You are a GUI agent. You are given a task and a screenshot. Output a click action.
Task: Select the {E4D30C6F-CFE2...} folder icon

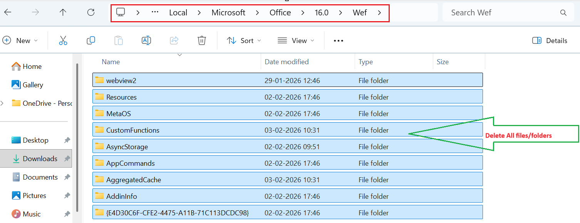coord(100,212)
